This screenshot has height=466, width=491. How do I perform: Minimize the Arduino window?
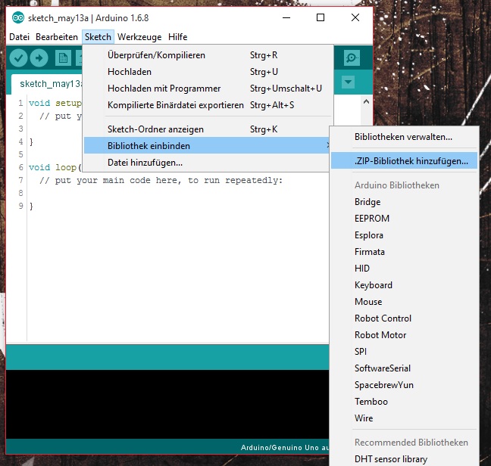286,18
